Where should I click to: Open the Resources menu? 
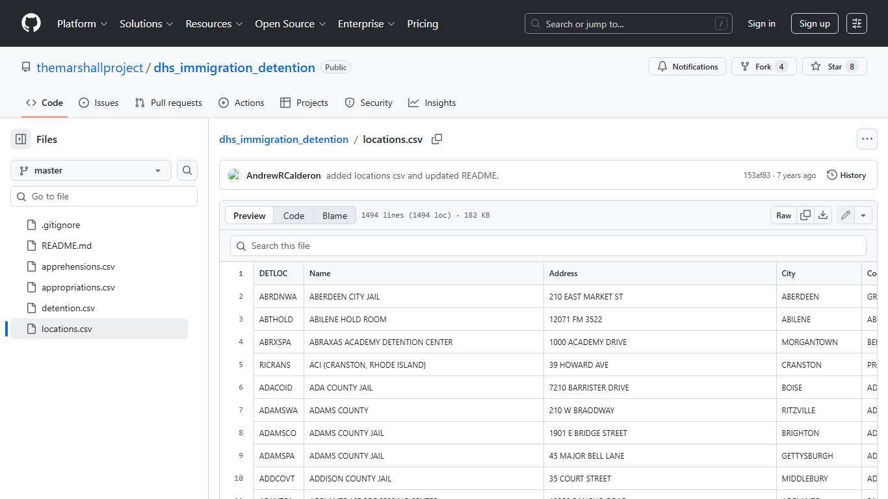[213, 23]
